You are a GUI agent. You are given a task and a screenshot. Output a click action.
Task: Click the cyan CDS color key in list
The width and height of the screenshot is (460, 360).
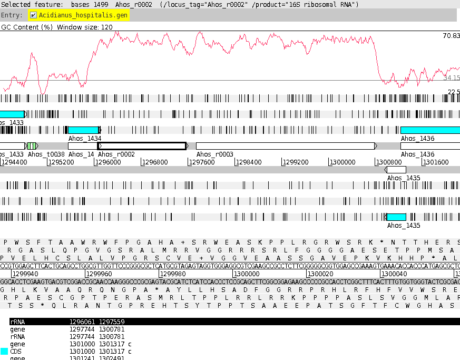(4, 351)
